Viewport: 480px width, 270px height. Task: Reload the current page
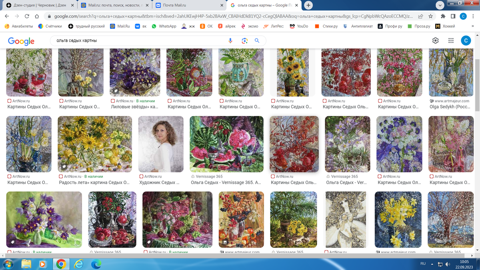point(27,16)
